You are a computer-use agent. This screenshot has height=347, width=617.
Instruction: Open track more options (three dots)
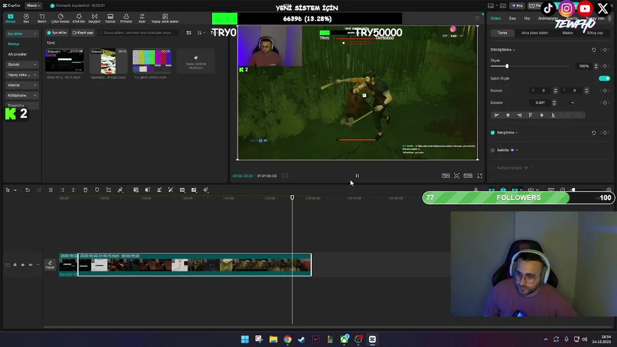[38, 265]
